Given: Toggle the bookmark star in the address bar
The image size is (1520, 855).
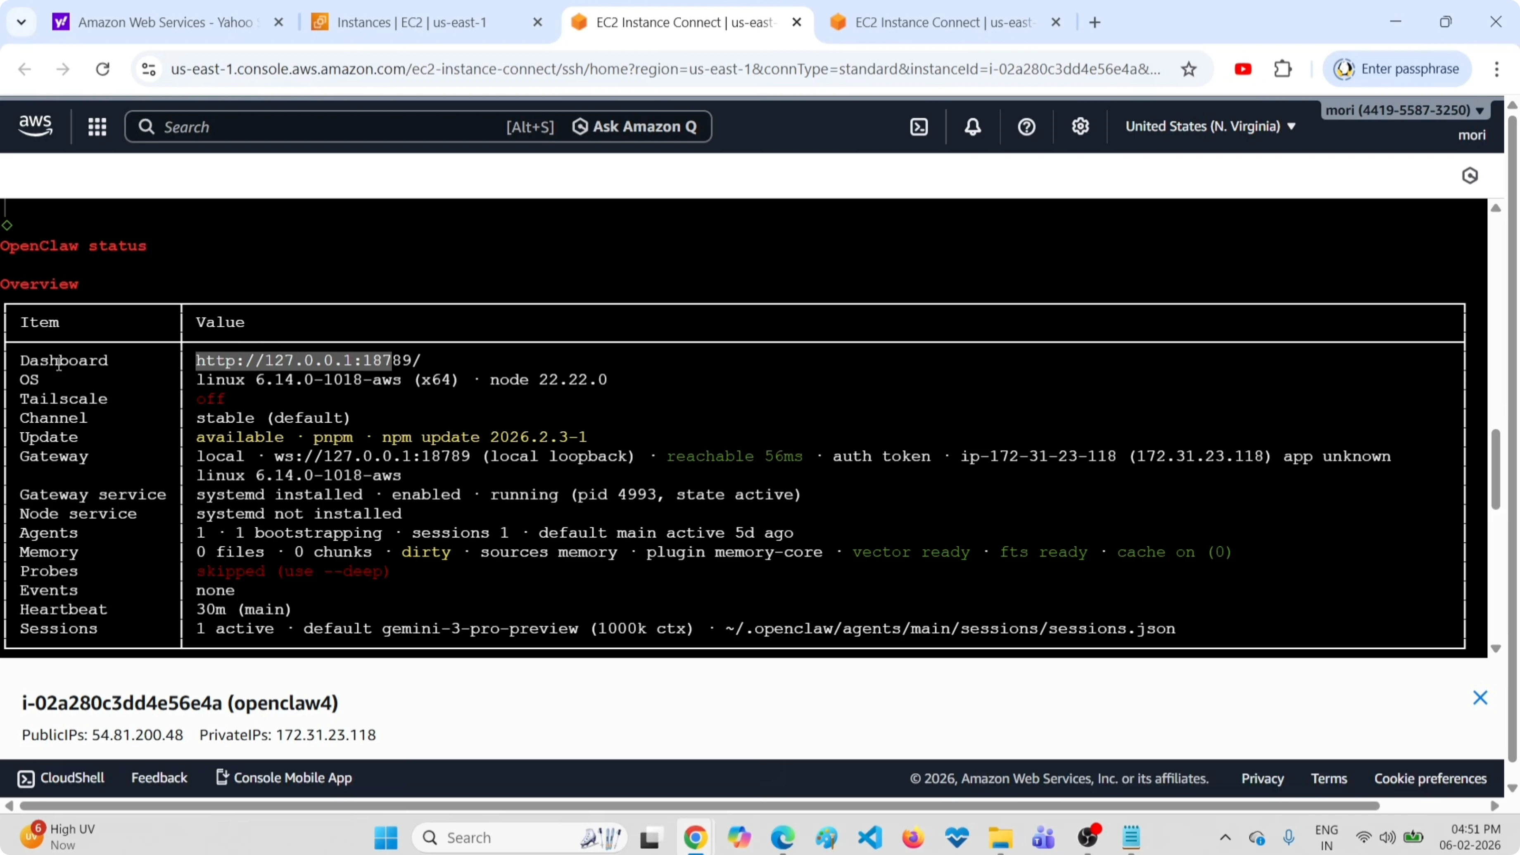Looking at the screenshot, I should (1189, 69).
